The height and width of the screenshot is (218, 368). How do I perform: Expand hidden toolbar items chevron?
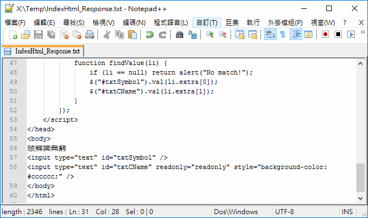pos(363,32)
